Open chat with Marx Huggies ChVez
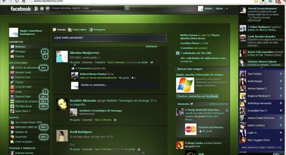This screenshot has height=155, width=286. point(261,140)
